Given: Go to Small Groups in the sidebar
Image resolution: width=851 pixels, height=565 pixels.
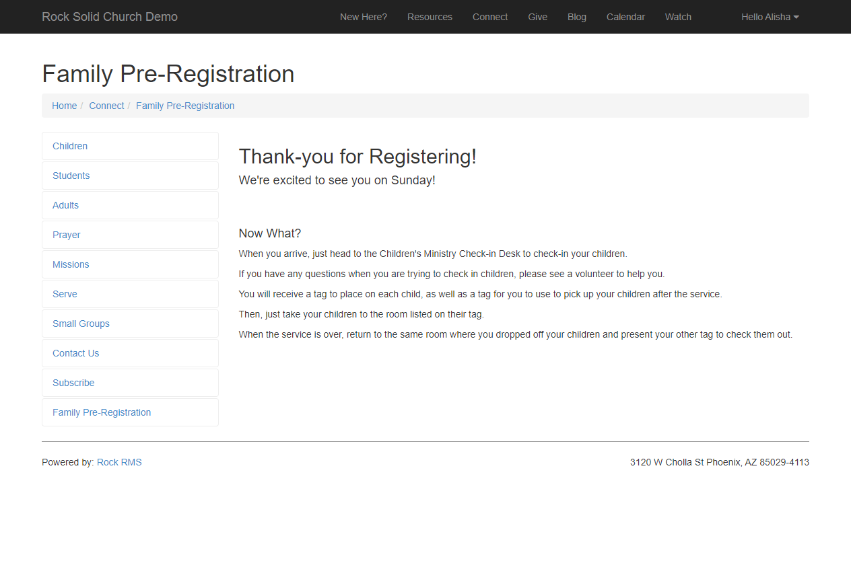Looking at the screenshot, I should (130, 324).
